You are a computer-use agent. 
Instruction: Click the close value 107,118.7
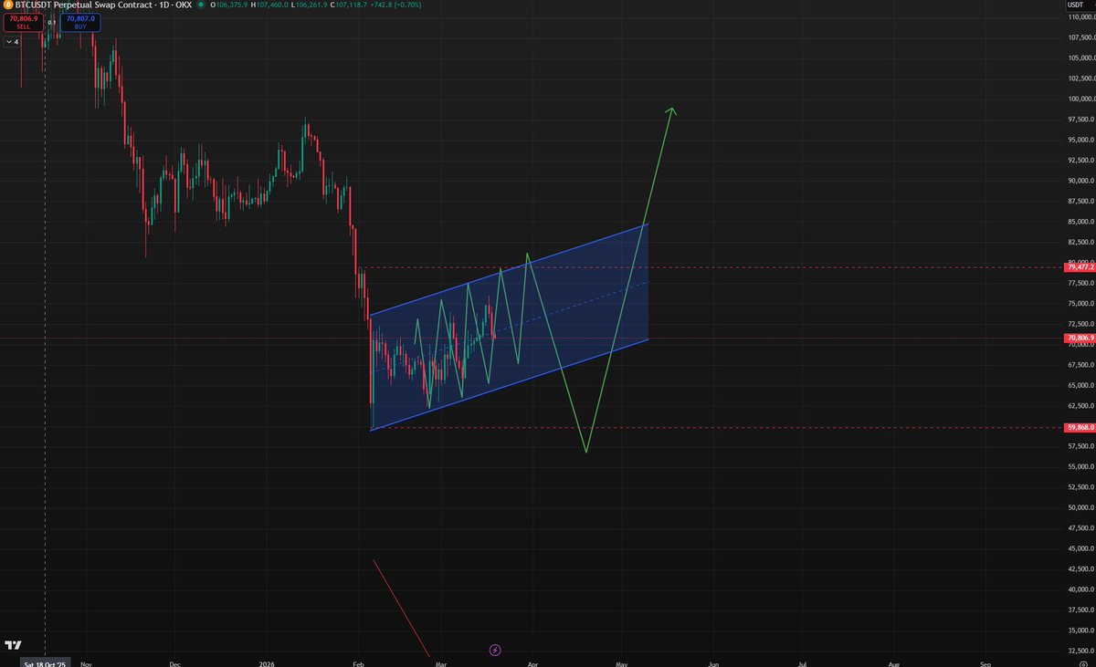click(x=352, y=5)
